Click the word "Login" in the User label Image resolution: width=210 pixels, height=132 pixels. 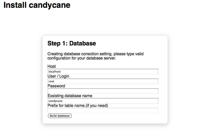tap(64, 76)
